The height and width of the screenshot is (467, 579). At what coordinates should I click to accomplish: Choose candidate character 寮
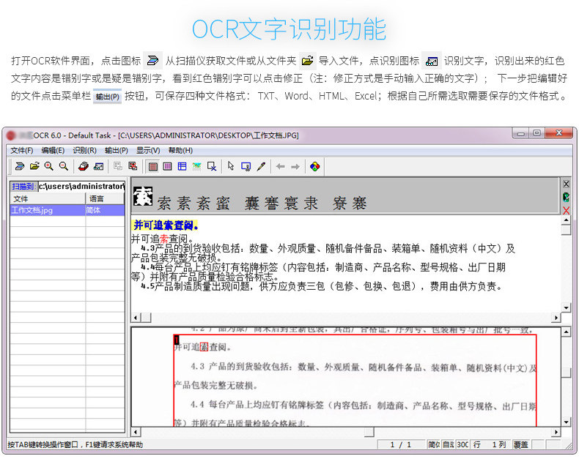pyautogui.click(x=340, y=203)
